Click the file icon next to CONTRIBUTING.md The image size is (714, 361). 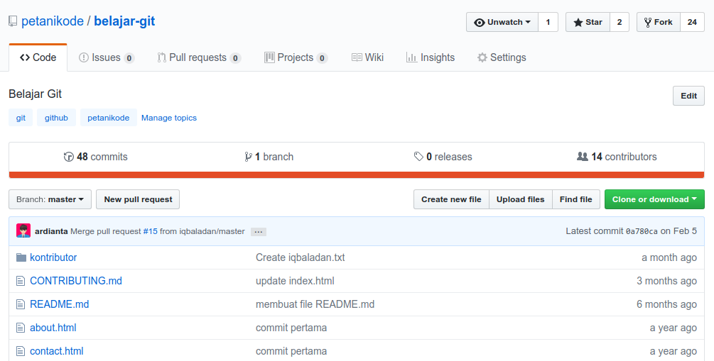tap(21, 281)
